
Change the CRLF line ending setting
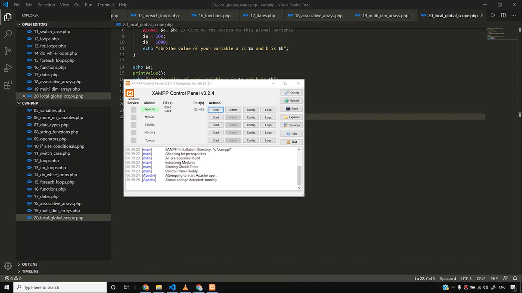pos(481,279)
